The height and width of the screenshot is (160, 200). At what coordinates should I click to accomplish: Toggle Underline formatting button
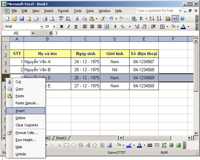76,27
